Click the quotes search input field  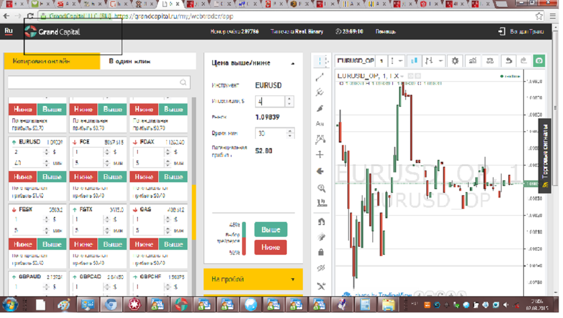[93, 82]
